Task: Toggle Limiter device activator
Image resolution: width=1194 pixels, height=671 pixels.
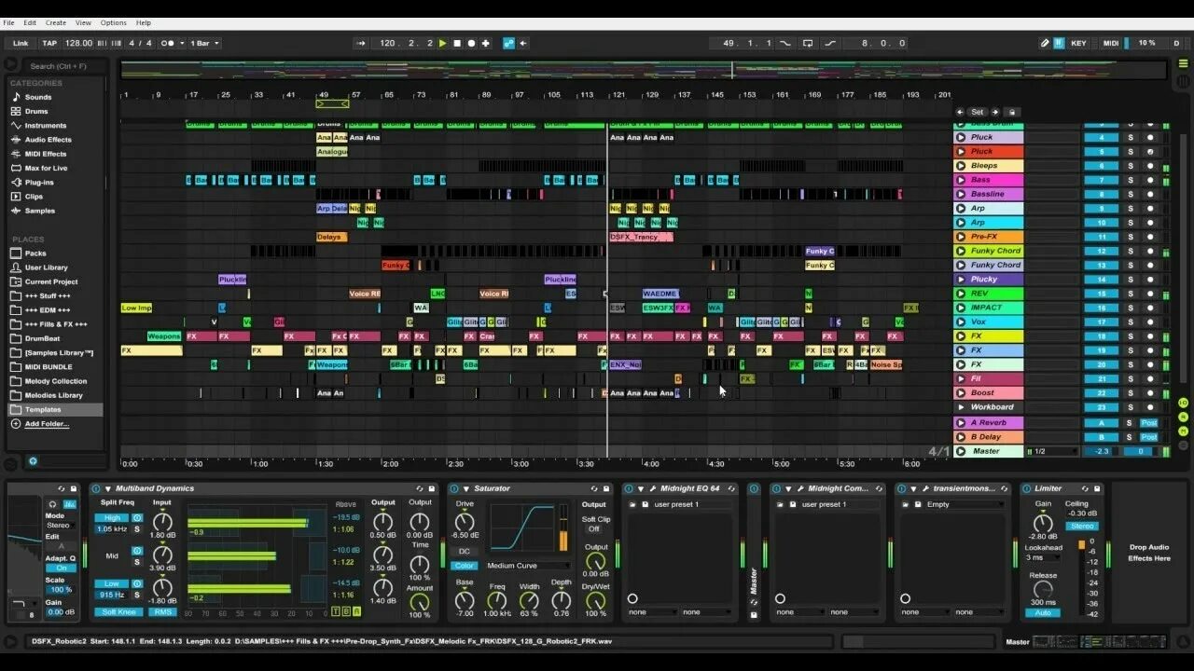Action: point(1027,488)
